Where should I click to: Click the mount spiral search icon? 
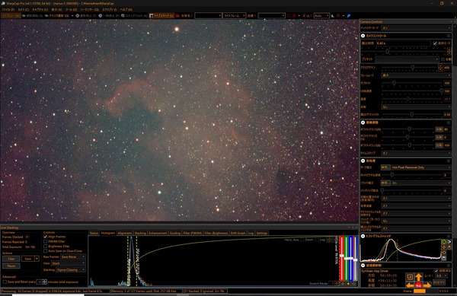click(410, 276)
